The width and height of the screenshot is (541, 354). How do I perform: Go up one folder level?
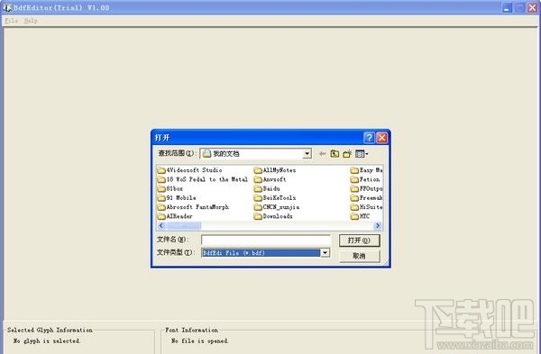335,154
